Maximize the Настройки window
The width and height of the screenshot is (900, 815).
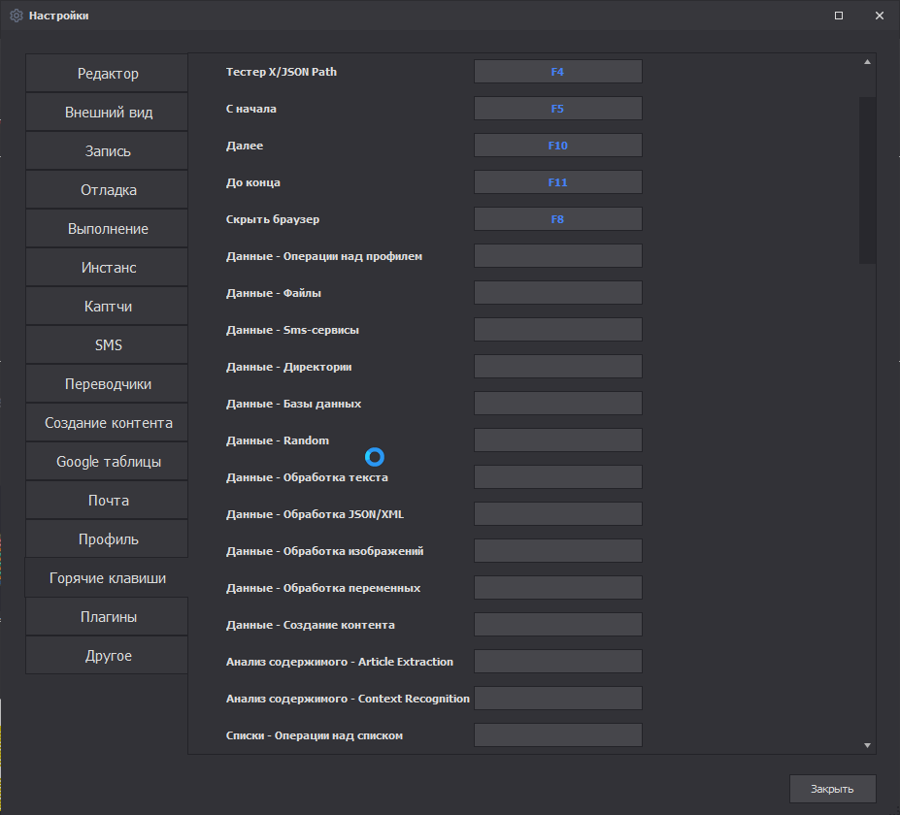pyautogui.click(x=839, y=16)
